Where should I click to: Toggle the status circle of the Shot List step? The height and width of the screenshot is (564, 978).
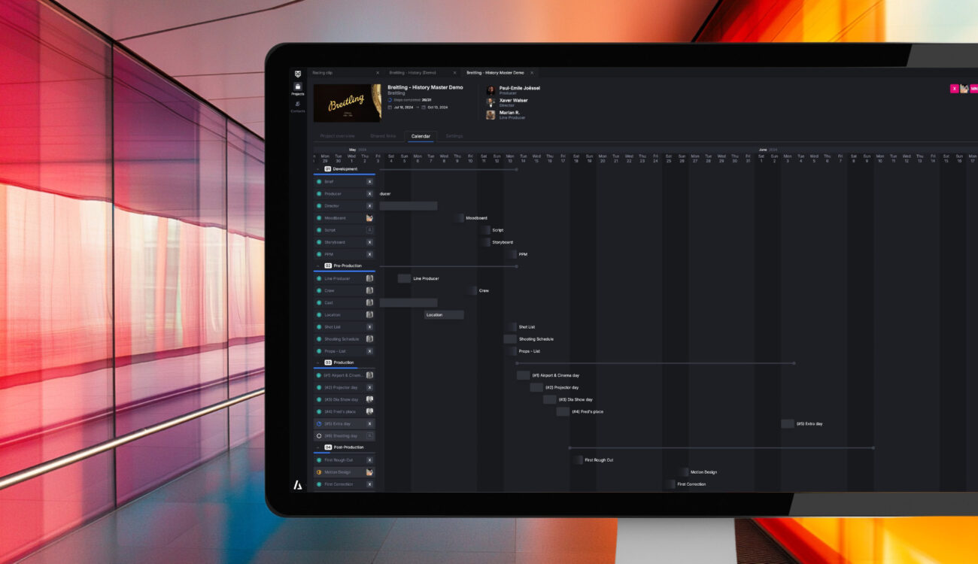pyautogui.click(x=319, y=327)
